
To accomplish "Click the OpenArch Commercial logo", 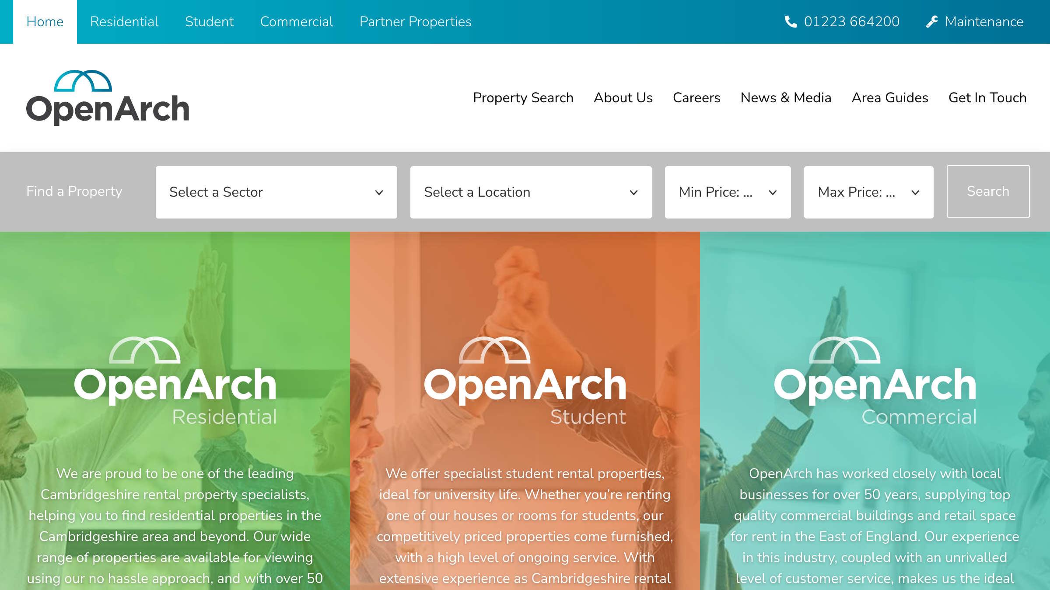I will point(875,381).
